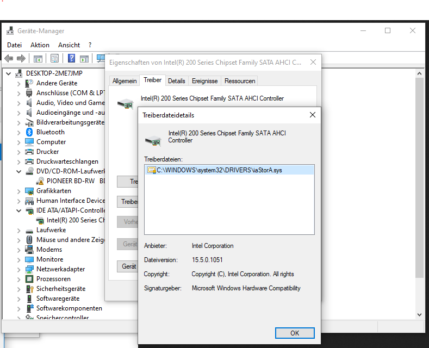Click the blue Help question mark icon

(71, 58)
